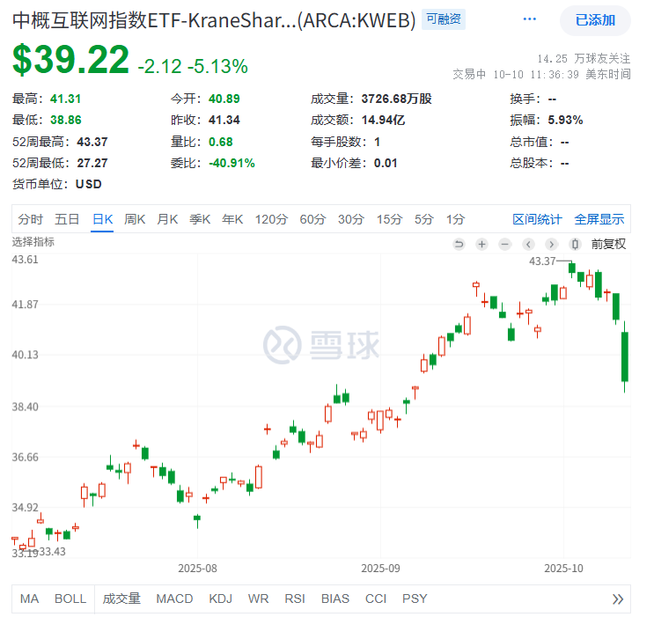Show the CCI indicator

375,599
